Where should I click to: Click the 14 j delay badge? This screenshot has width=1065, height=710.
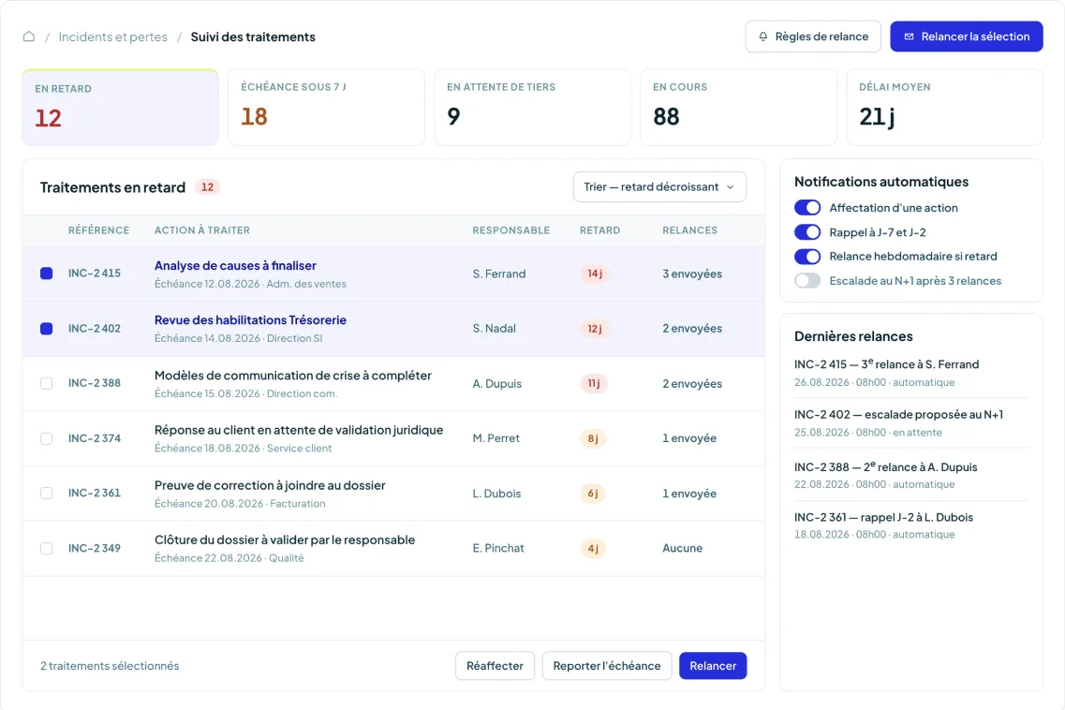point(594,274)
